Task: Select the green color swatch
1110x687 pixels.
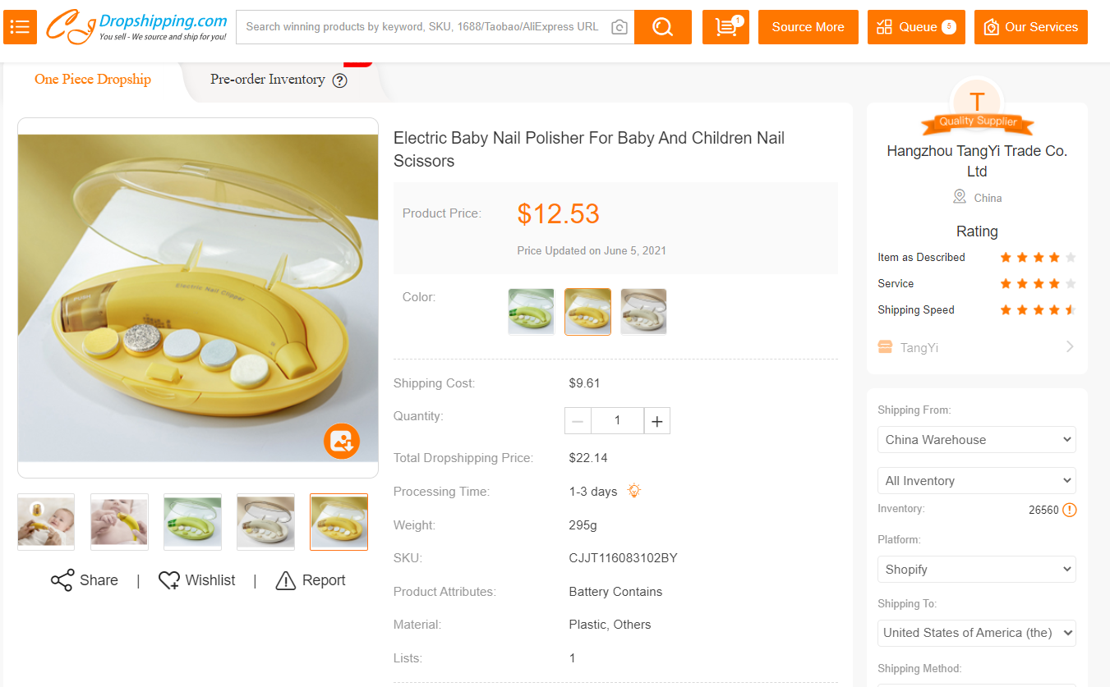Action: pyautogui.click(x=531, y=311)
